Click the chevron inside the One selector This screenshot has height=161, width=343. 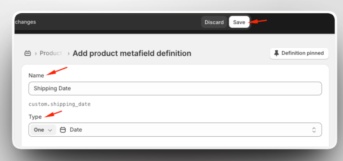click(50, 130)
